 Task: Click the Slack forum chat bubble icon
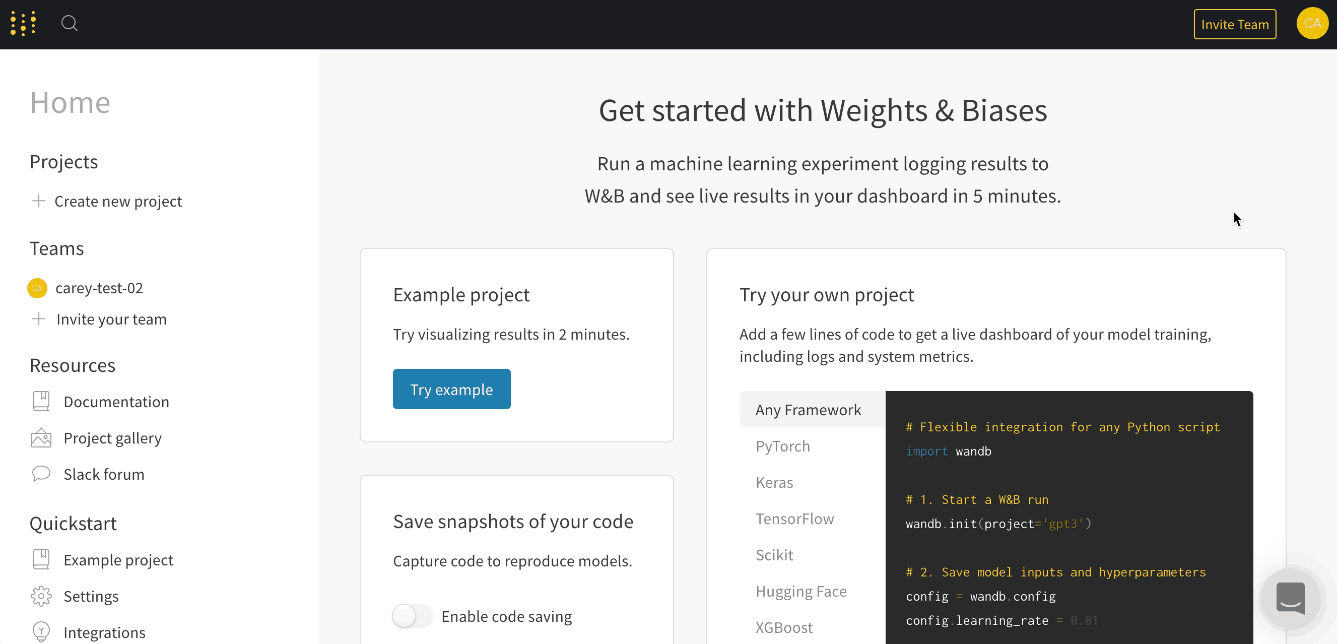pyautogui.click(x=41, y=474)
